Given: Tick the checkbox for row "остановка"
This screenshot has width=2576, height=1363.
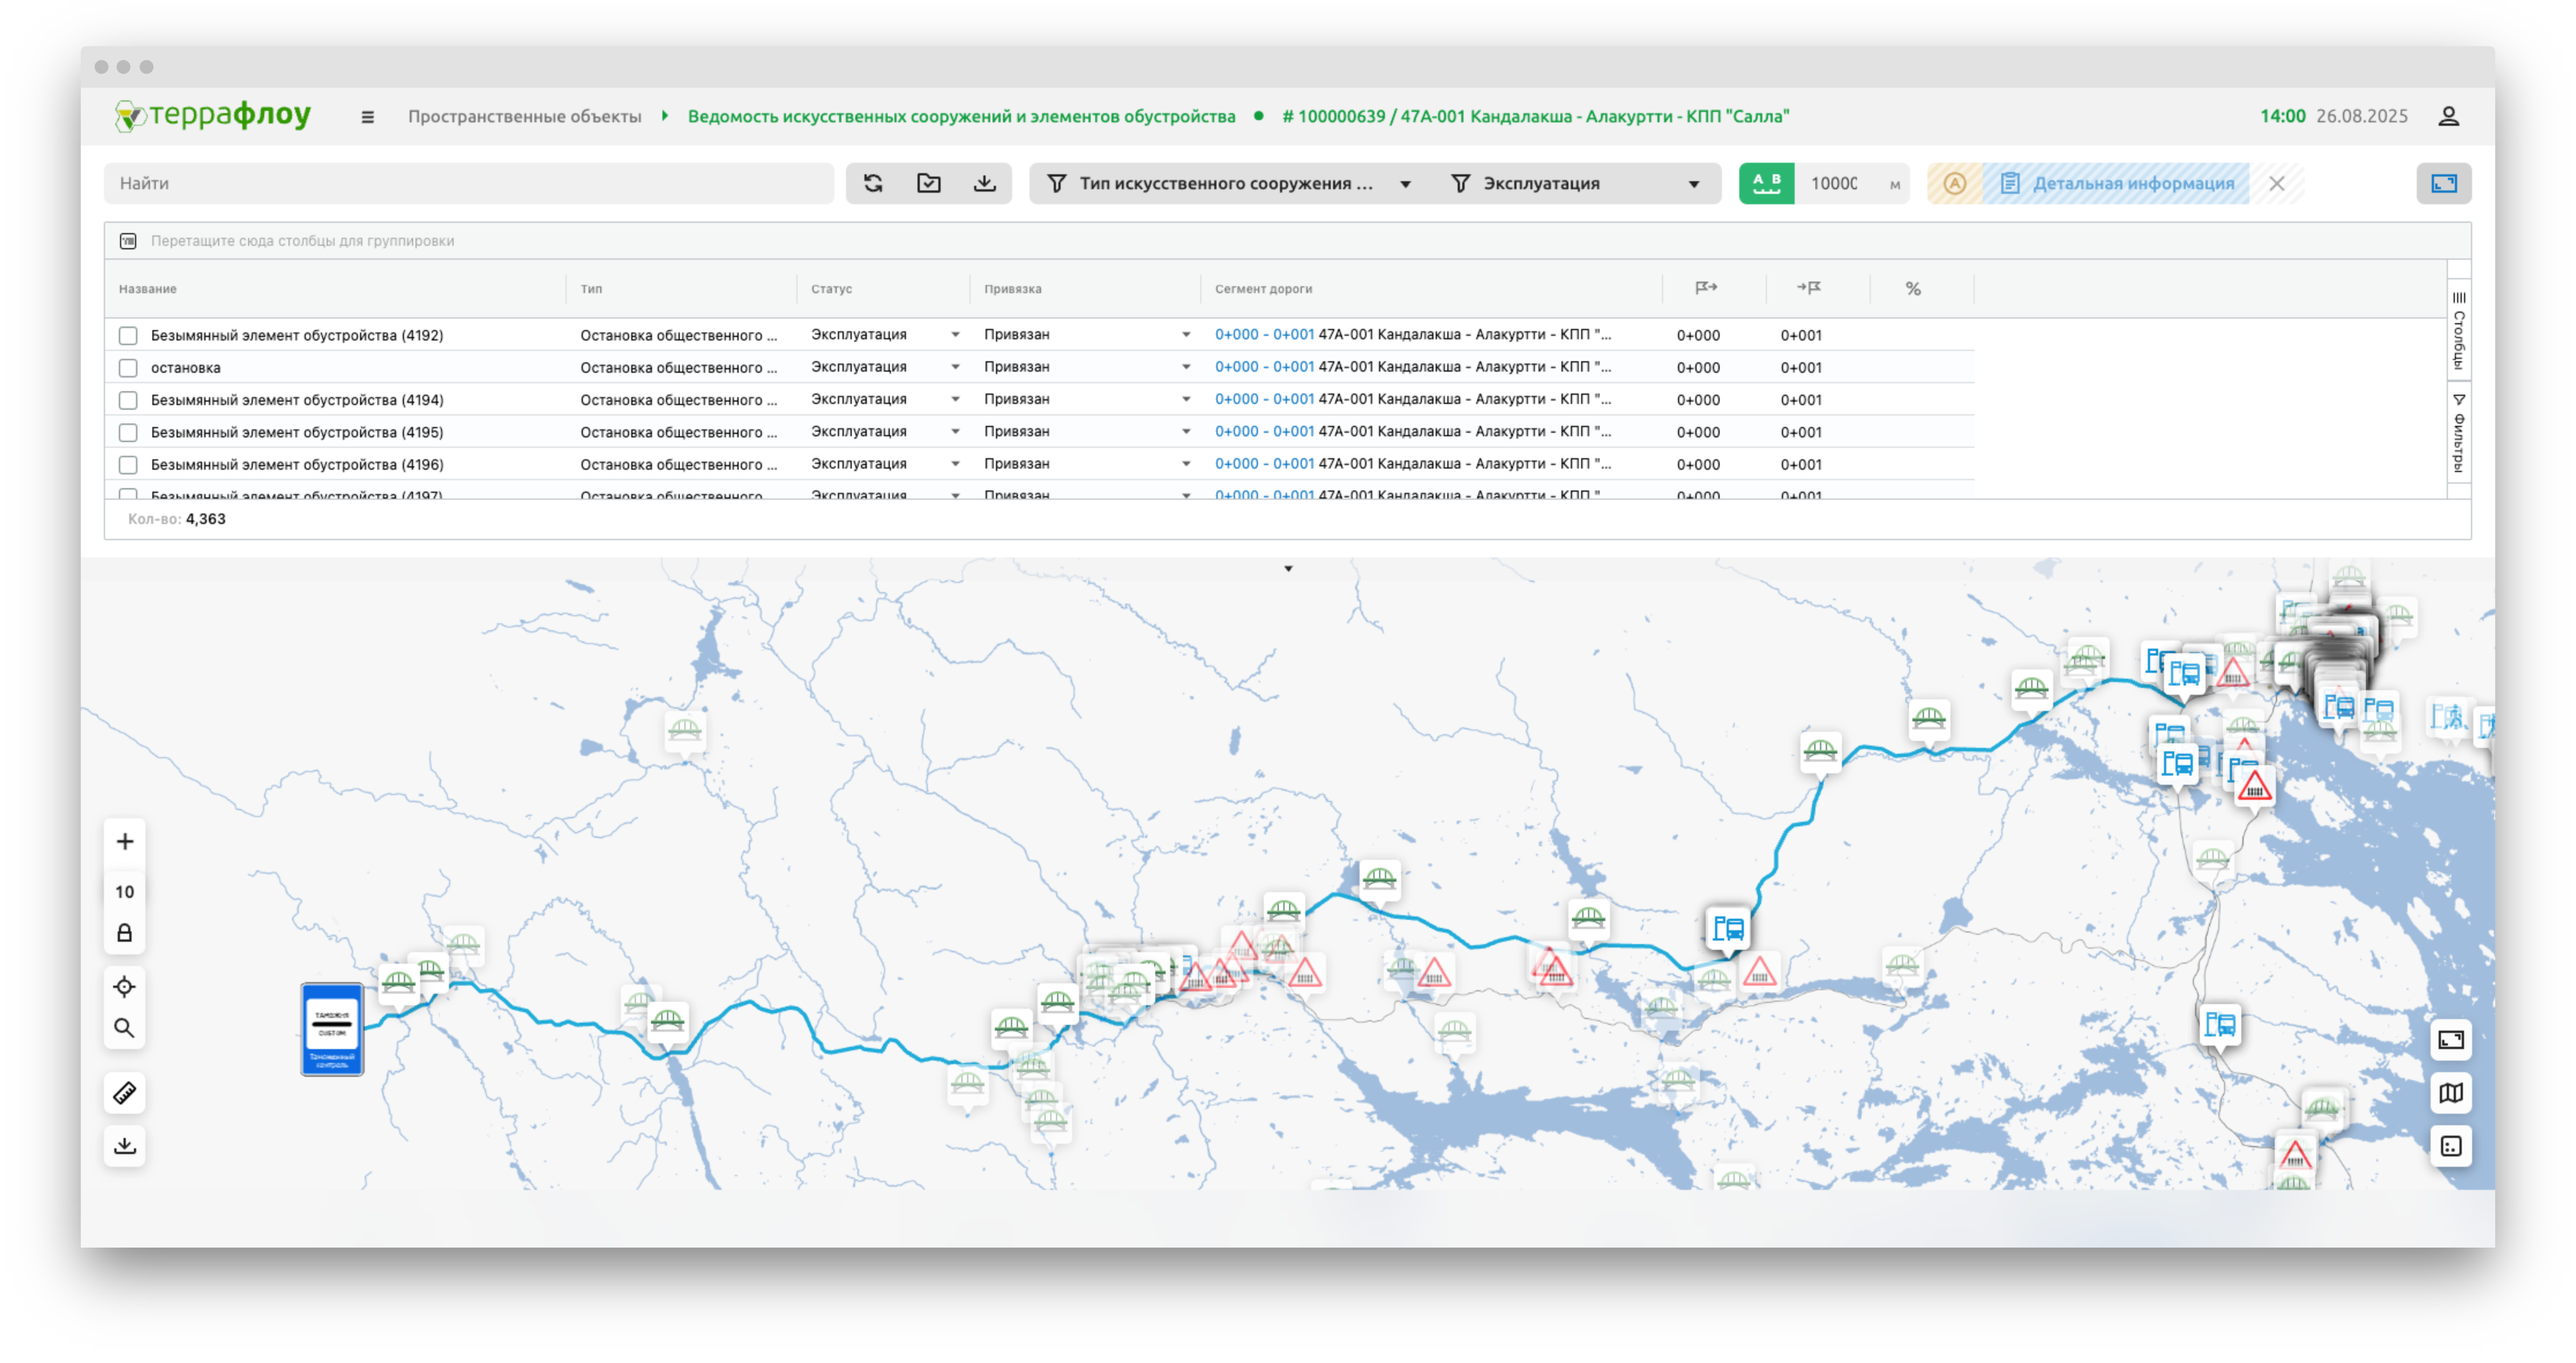Looking at the screenshot, I should pyautogui.click(x=128, y=367).
